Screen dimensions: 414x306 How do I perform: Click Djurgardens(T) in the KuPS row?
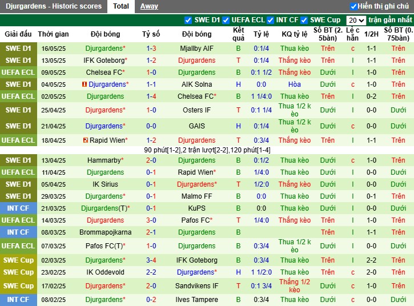click(x=105, y=208)
